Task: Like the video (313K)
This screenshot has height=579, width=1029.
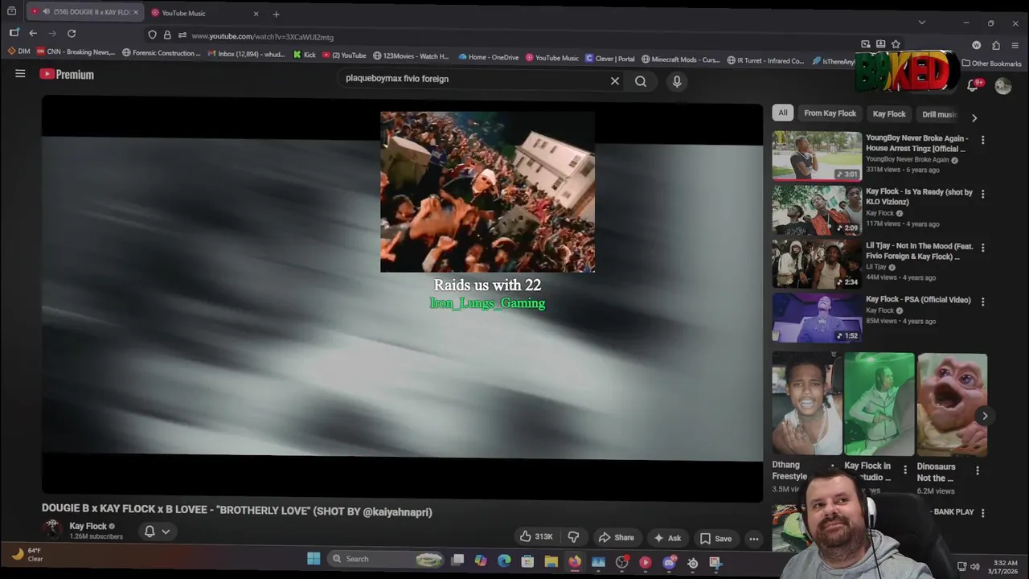Action: [x=536, y=537]
